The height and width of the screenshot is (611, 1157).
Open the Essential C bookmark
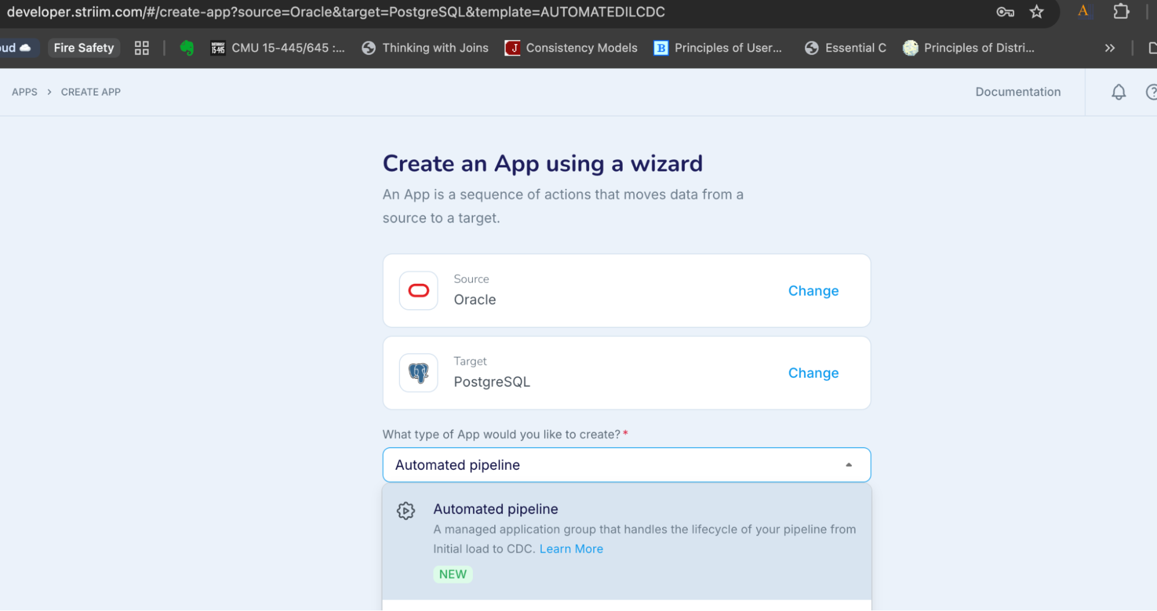click(x=846, y=48)
